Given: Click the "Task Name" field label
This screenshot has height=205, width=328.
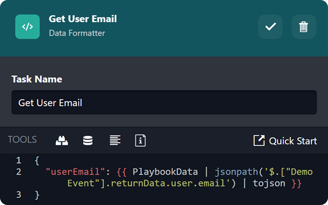Looking at the screenshot, I should 37,79.
